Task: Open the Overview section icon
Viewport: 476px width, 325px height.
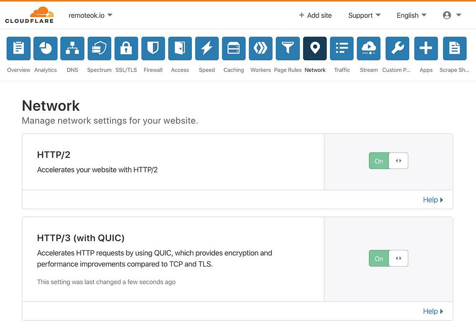Action: click(19, 48)
